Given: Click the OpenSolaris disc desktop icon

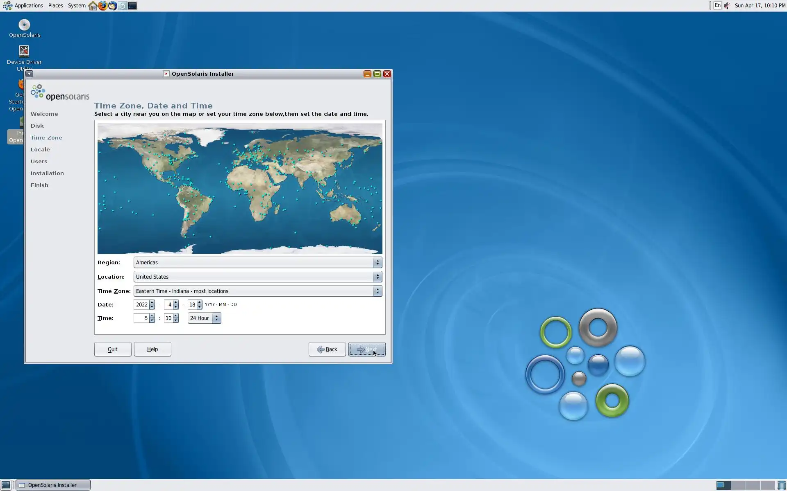Looking at the screenshot, I should [24, 25].
